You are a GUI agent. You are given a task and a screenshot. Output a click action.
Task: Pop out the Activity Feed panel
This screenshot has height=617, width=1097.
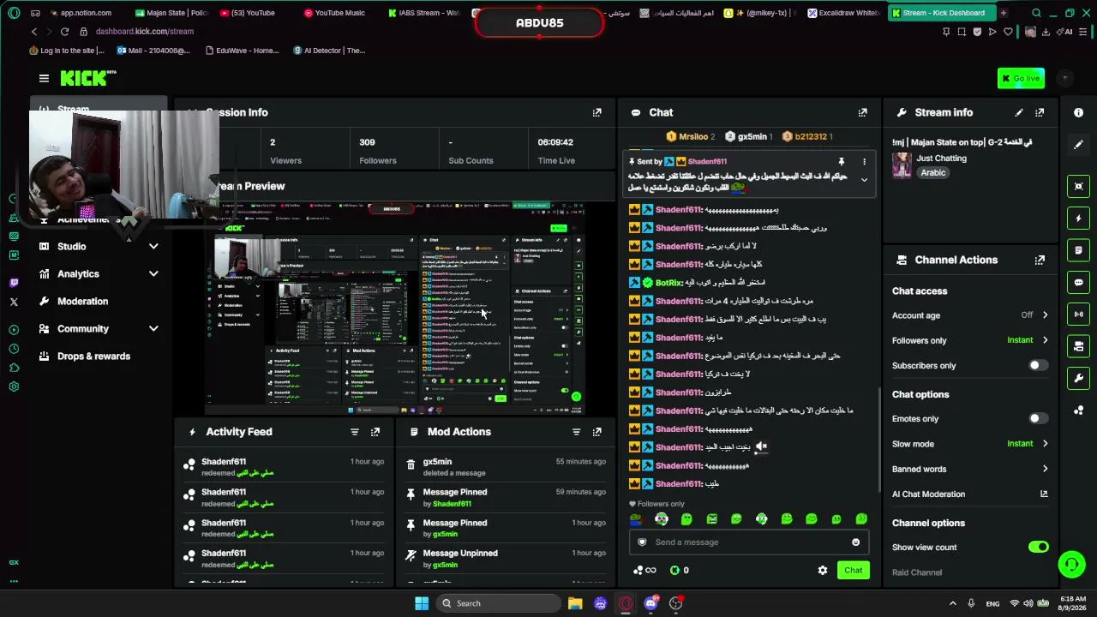[x=375, y=432]
